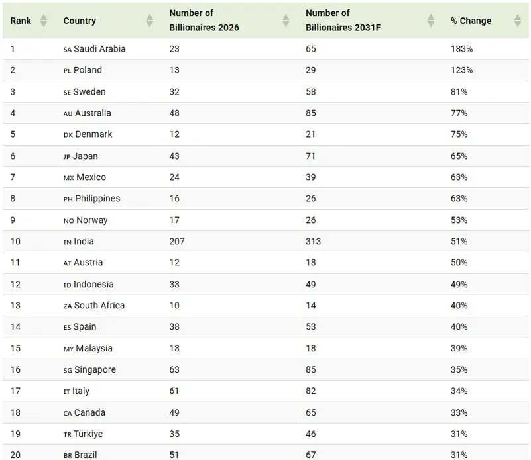Viewport: 531px width, 460px height.
Task: Sort by Country column arrows
Action: click(149, 21)
